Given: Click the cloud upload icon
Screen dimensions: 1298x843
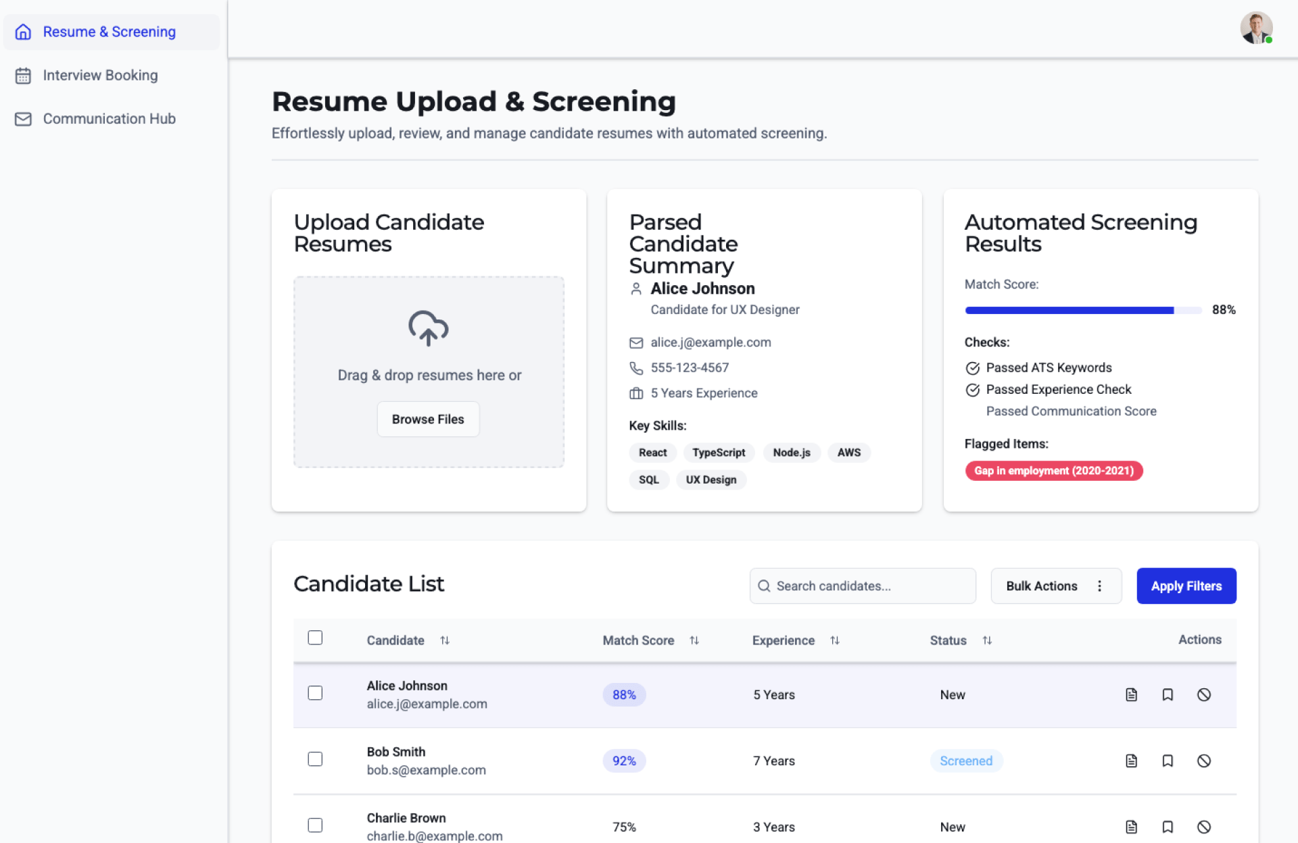Looking at the screenshot, I should [428, 328].
